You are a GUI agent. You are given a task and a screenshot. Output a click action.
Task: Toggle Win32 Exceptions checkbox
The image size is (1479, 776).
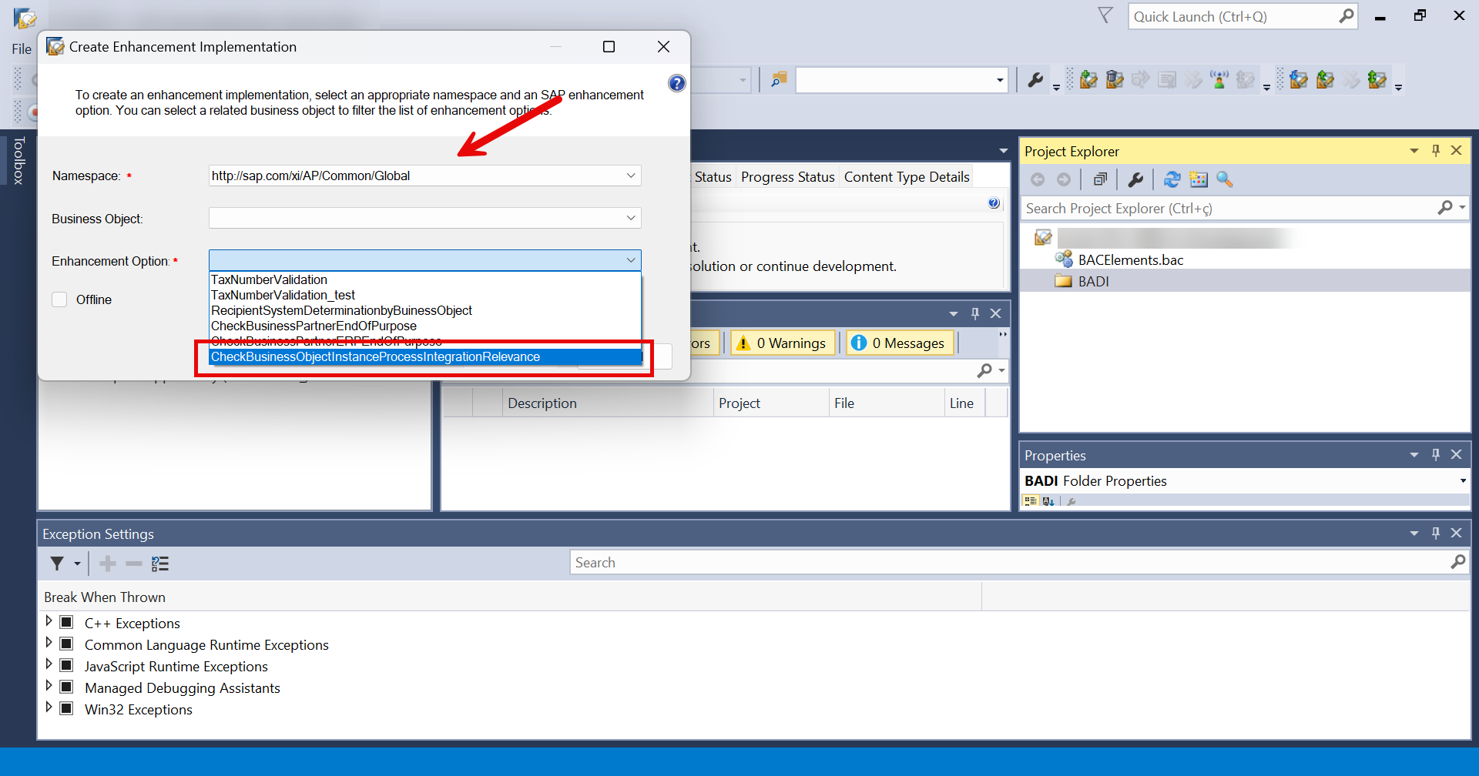point(66,708)
